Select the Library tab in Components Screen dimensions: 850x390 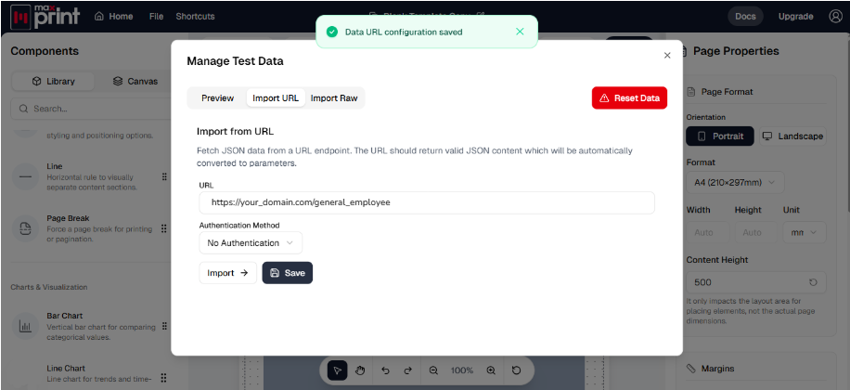pyautogui.click(x=53, y=82)
